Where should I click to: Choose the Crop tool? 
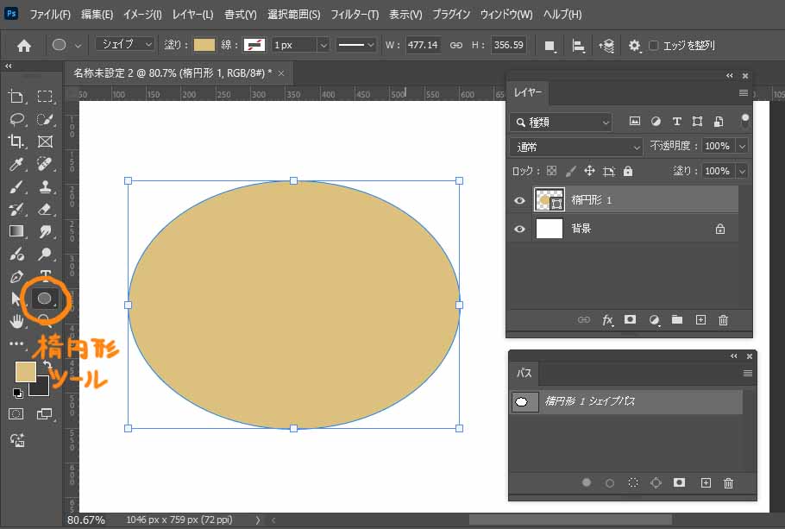point(16,142)
